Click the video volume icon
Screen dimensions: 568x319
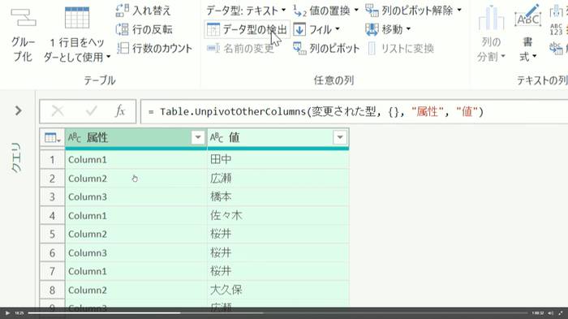pos(551,313)
